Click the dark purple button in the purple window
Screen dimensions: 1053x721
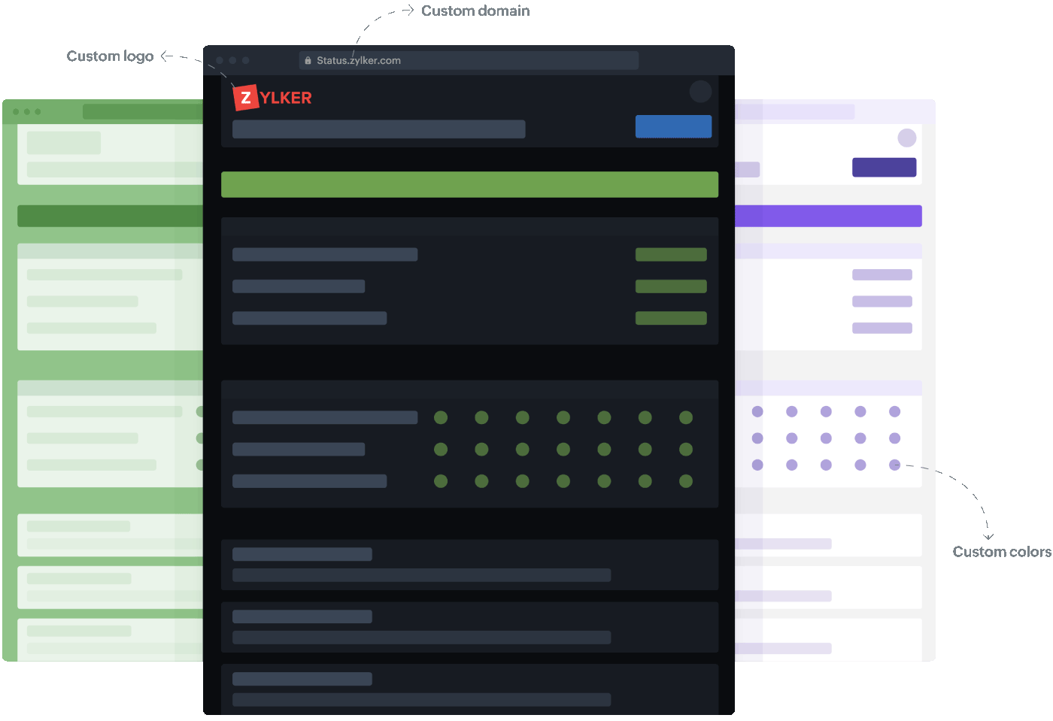tap(884, 167)
